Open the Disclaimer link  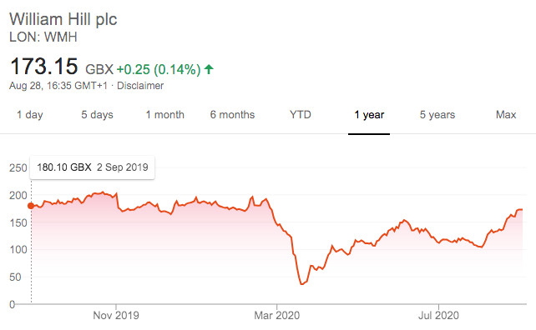(140, 85)
